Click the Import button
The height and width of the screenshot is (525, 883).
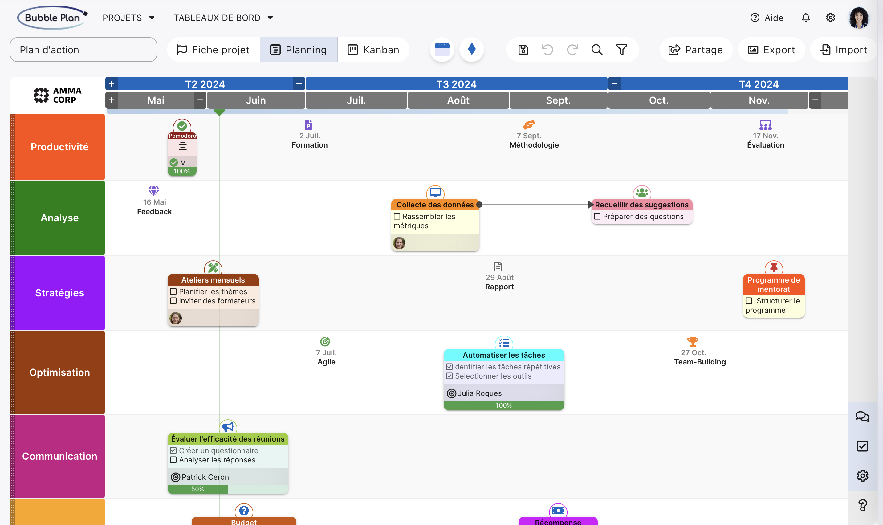pyautogui.click(x=844, y=50)
